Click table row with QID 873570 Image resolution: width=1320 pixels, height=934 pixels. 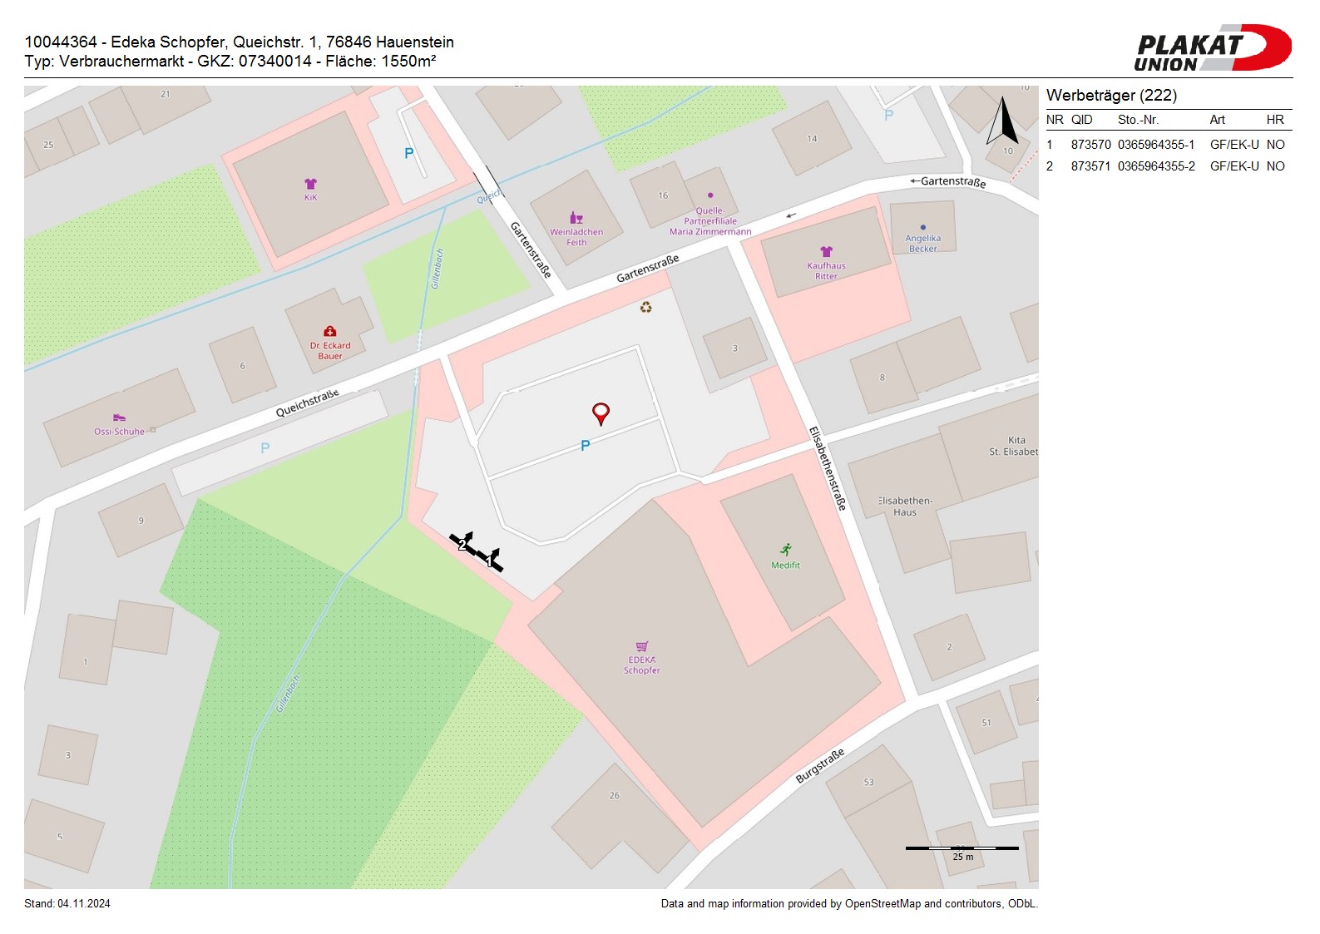[1168, 145]
